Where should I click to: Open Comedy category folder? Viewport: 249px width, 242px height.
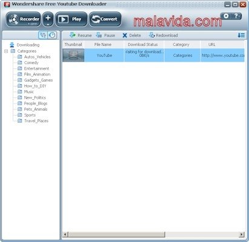click(28, 63)
